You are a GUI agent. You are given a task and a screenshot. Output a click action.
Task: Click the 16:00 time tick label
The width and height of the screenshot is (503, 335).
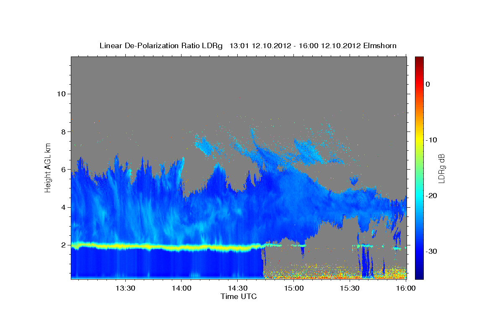406,289
